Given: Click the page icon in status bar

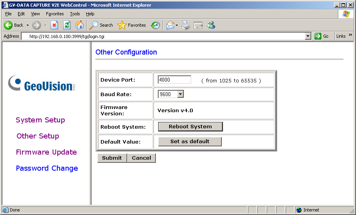Looking at the screenshot, I should [x=5, y=210].
